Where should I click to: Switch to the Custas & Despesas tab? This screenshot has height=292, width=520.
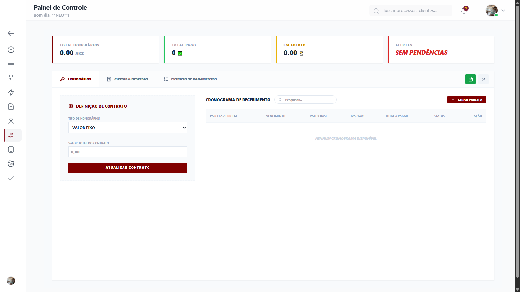point(127,79)
